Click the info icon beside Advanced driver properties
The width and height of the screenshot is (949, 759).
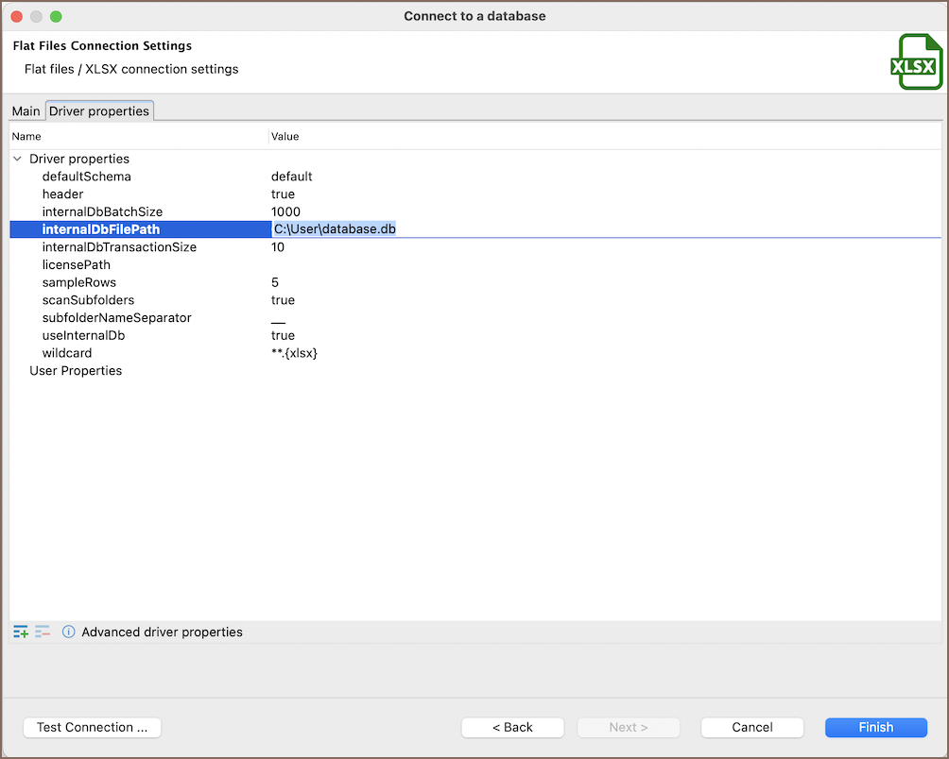[x=68, y=632]
